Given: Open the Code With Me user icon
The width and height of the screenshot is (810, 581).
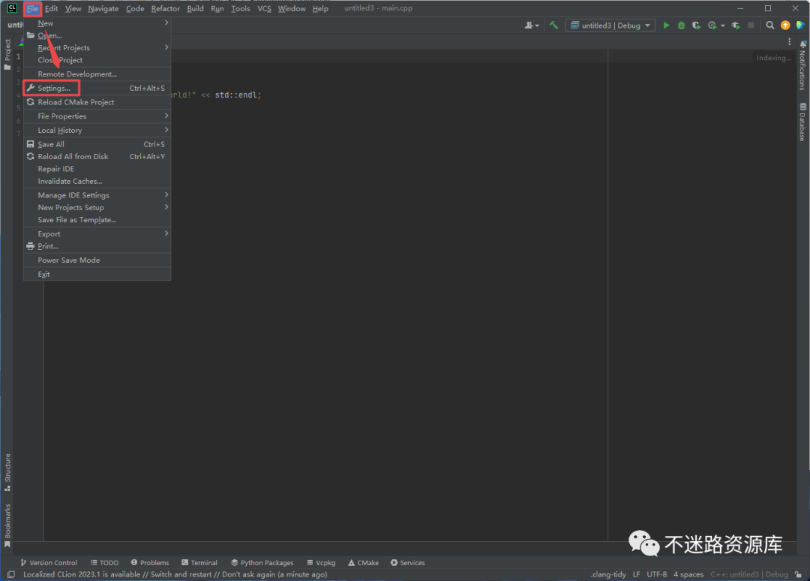Looking at the screenshot, I should (532, 25).
